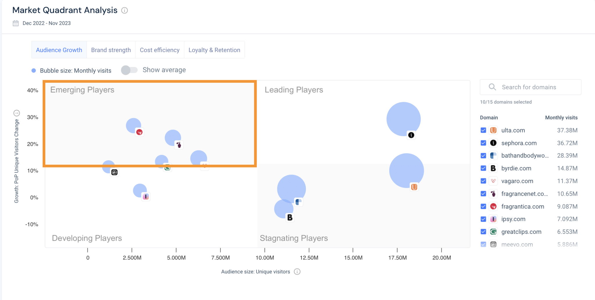Click the sephora.com favicon in the domain list
This screenshot has width=595, height=300.
[x=493, y=143]
